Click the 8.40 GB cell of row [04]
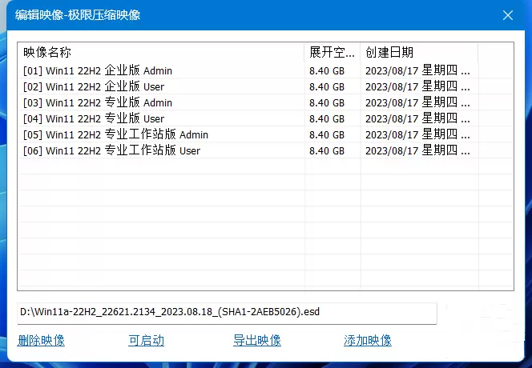This screenshot has height=368, width=532. (327, 118)
